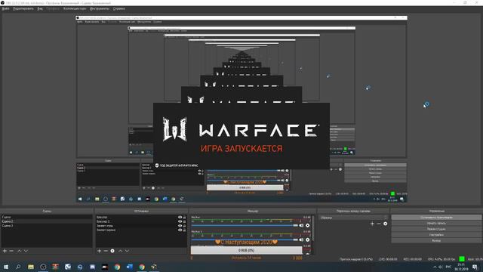Screen dimensions: 483x272
Task: Move selected source up in Источники
Action: [121, 251]
